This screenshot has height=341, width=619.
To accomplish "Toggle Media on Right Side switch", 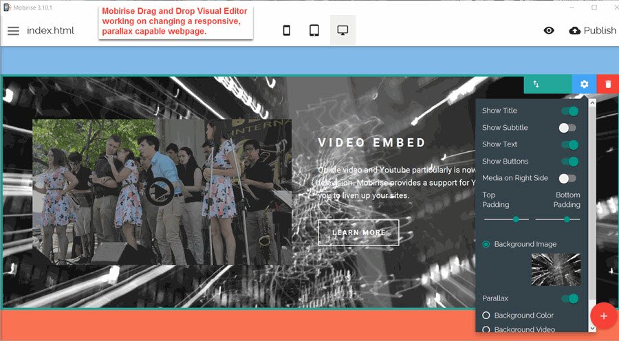I will tap(567, 178).
